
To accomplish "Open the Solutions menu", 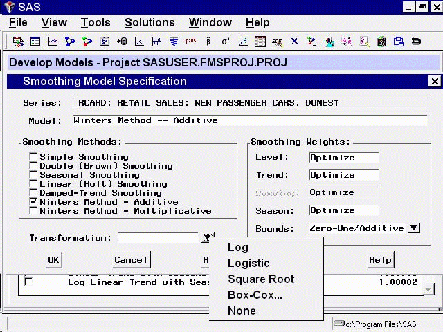I will coord(150,23).
